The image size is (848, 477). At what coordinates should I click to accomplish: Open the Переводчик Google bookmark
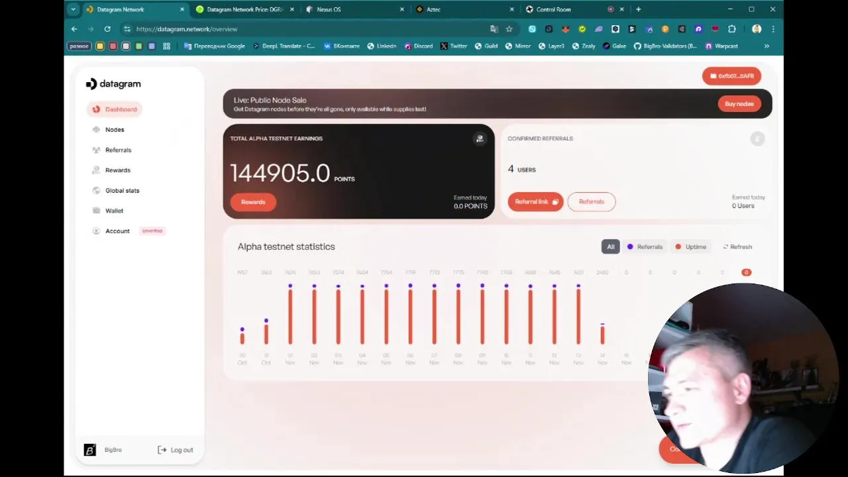(214, 46)
